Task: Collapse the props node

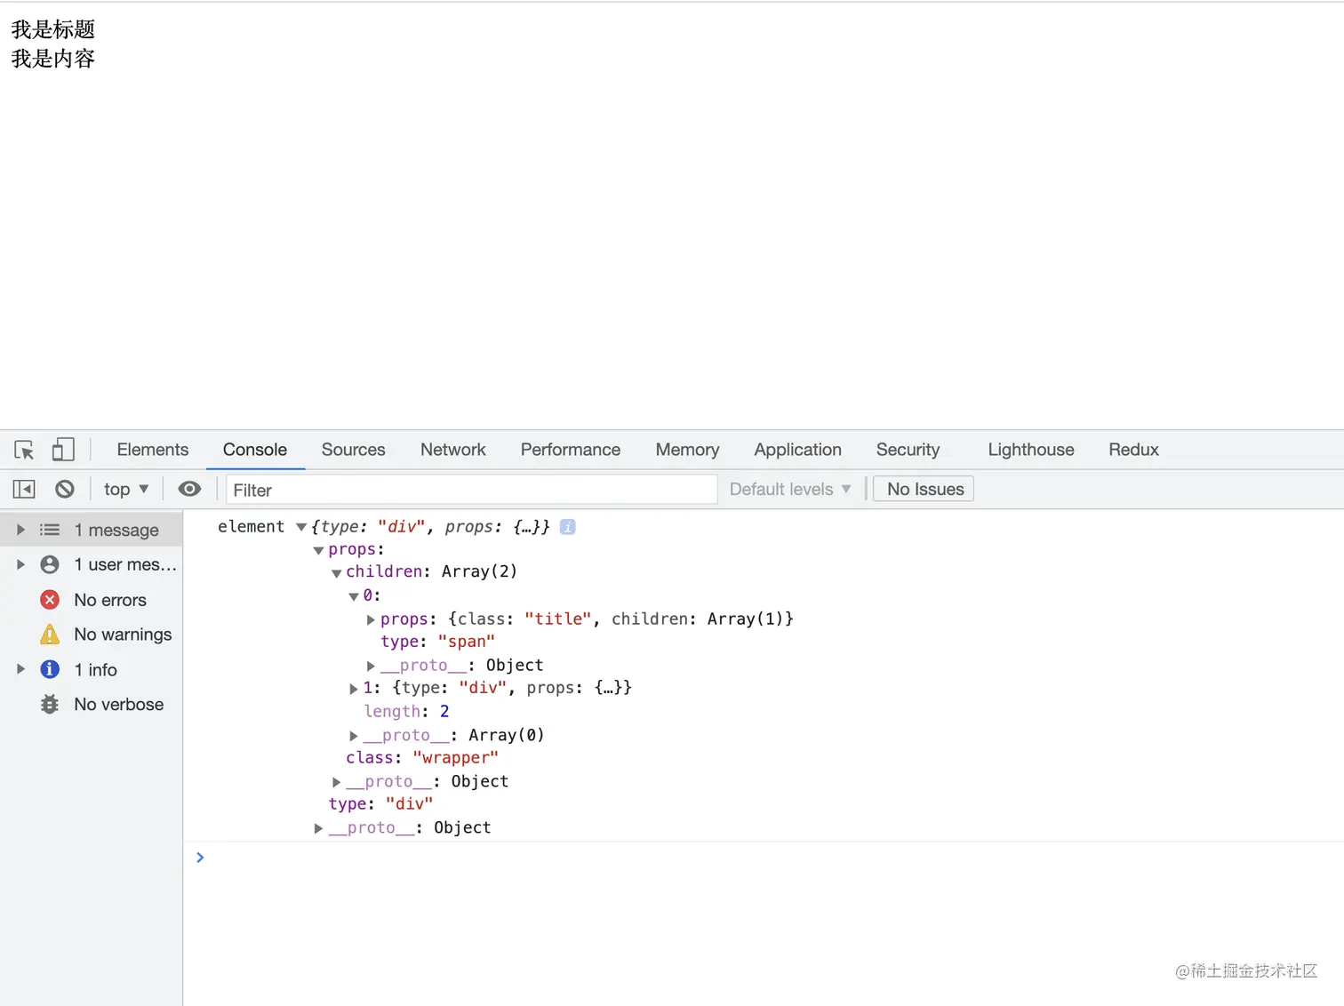Action: [318, 551]
